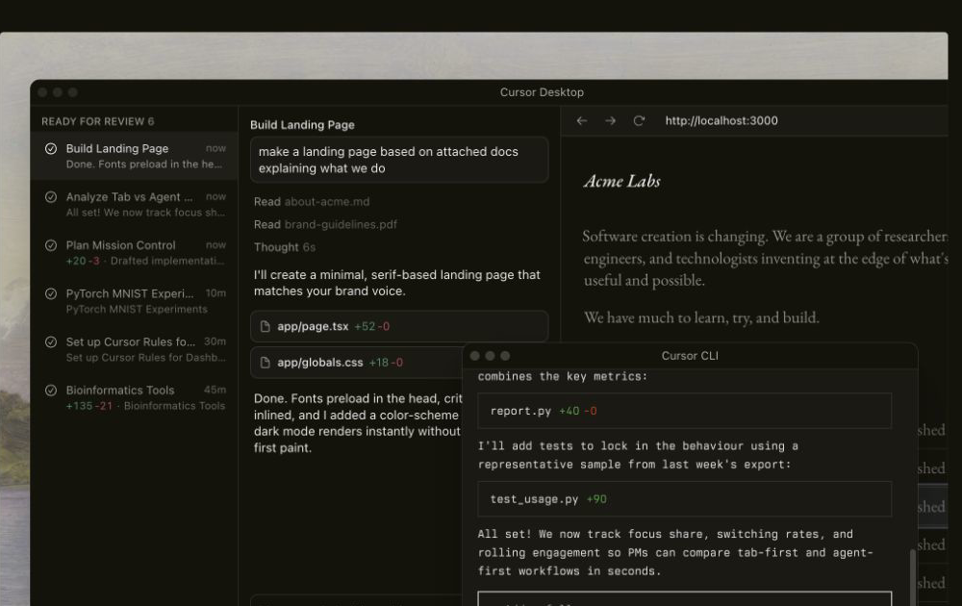962x606 pixels.
Task: Expand the Thought 6s step
Action: click(285, 247)
